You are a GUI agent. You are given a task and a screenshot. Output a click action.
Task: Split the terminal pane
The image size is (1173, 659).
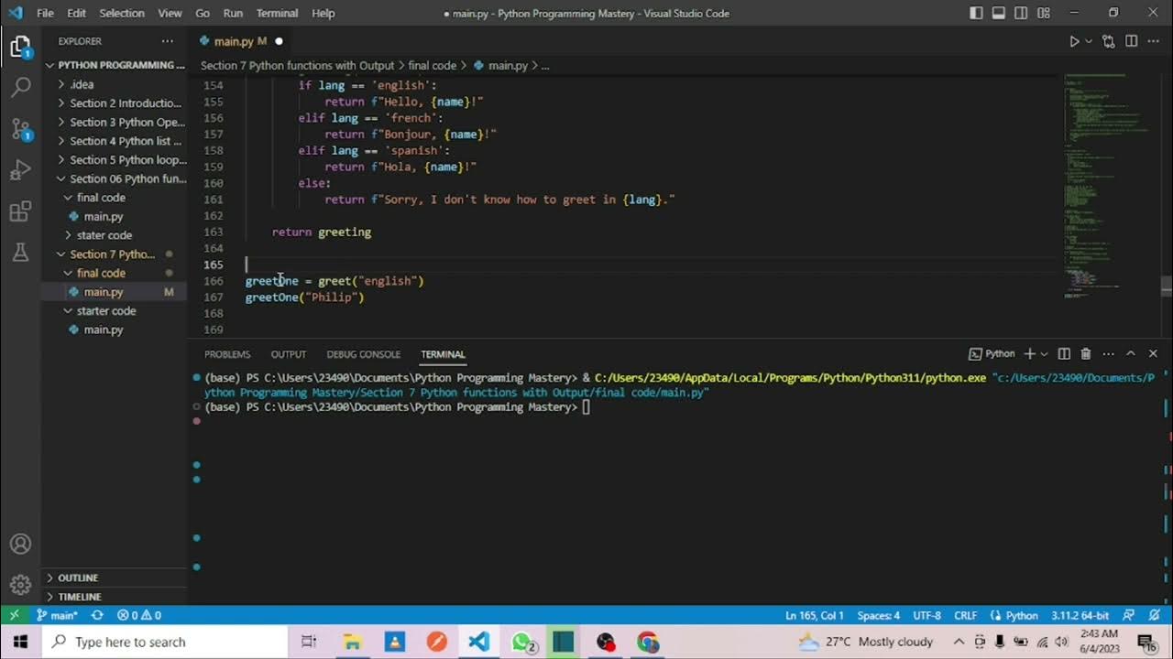click(x=1064, y=354)
